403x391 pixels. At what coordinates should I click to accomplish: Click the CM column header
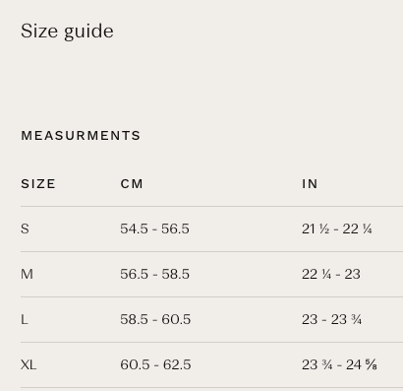pos(132,184)
